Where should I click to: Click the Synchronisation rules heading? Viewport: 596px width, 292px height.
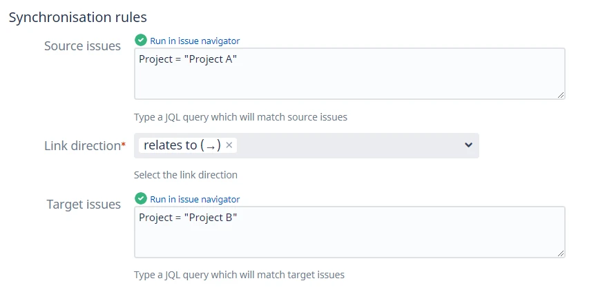point(78,17)
